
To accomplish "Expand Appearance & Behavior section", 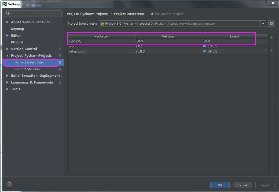I will pos(7,22).
